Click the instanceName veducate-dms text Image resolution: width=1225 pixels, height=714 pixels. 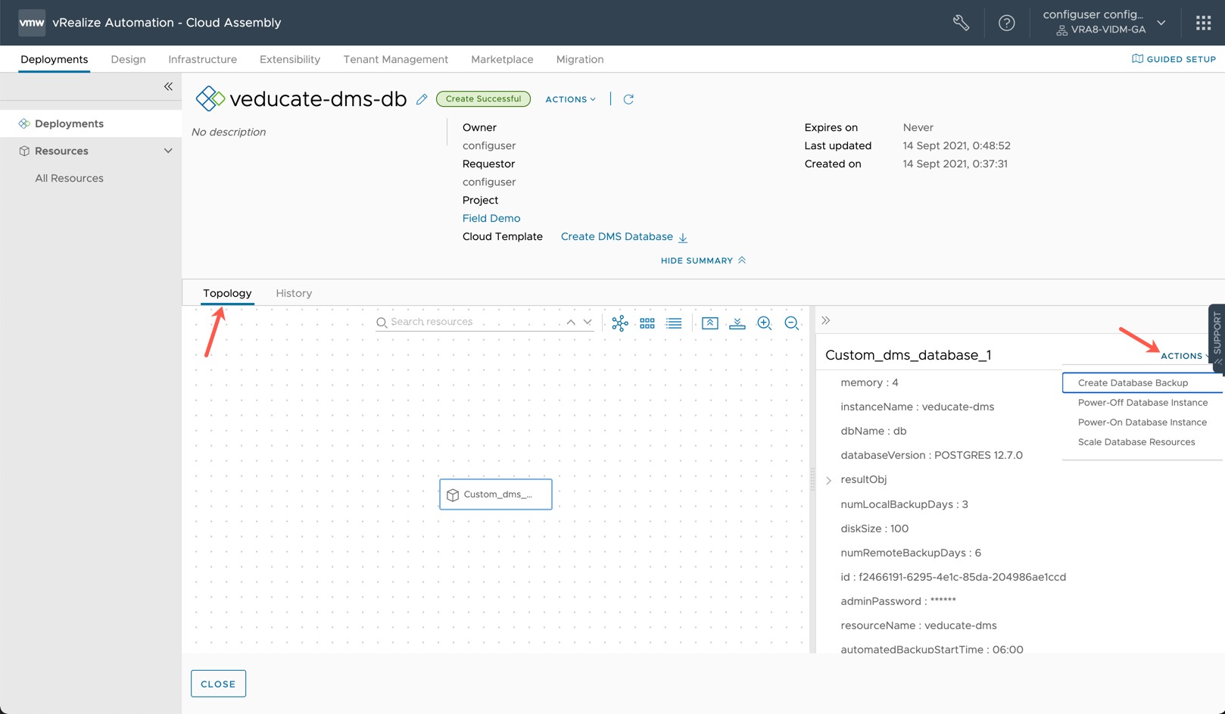[x=917, y=407]
